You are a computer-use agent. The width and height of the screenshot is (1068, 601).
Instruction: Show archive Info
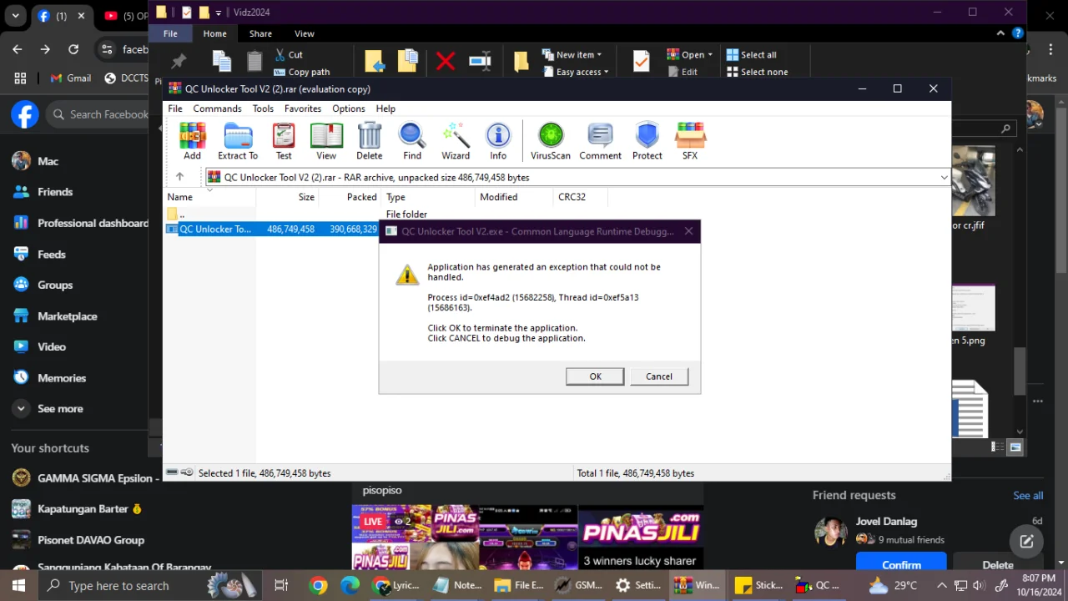(x=498, y=141)
